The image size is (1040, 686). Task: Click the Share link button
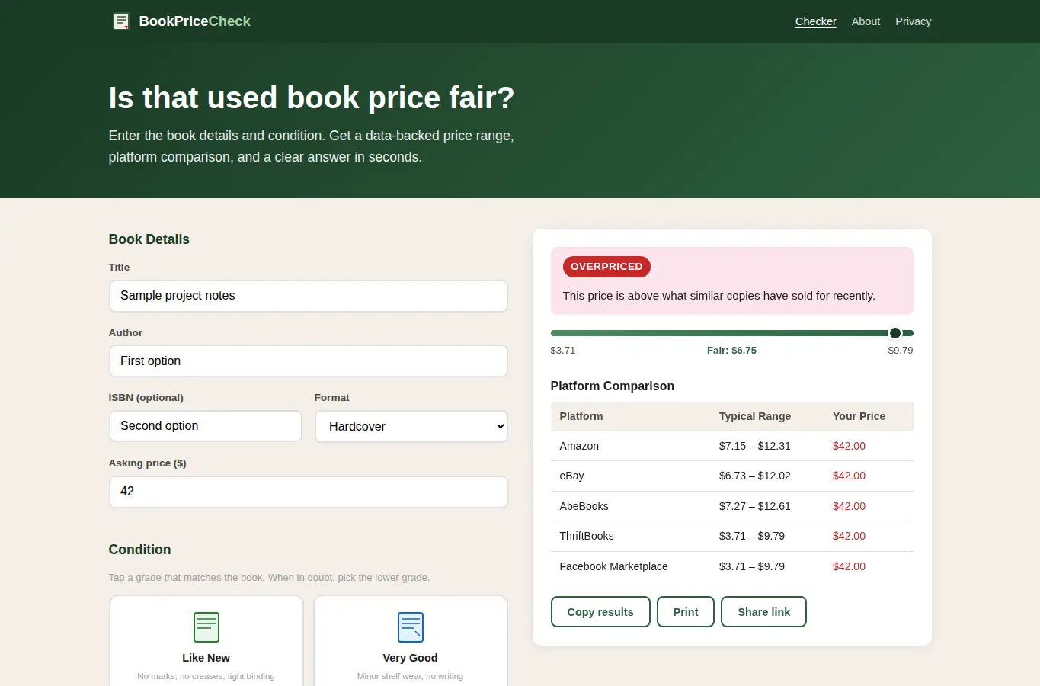(763, 612)
